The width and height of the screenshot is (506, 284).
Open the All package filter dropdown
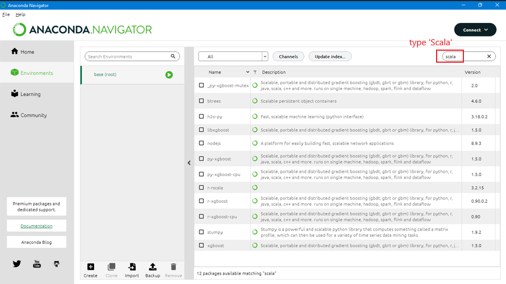tap(233, 56)
